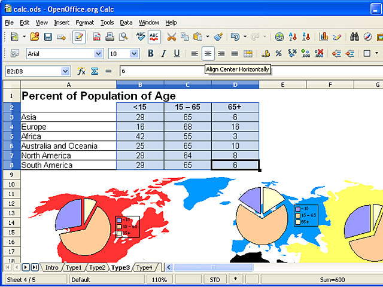Toggle Align Center Horizontally
383x287 pixels.
(x=208, y=54)
